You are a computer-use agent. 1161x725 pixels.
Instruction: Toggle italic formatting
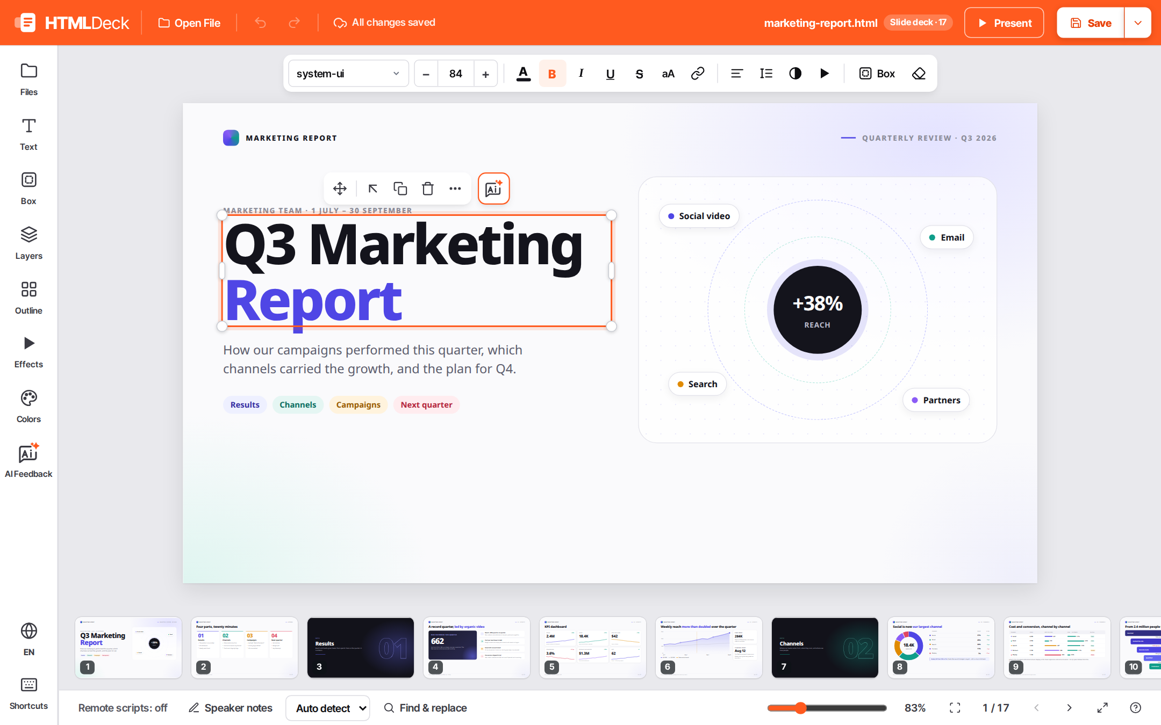click(581, 74)
